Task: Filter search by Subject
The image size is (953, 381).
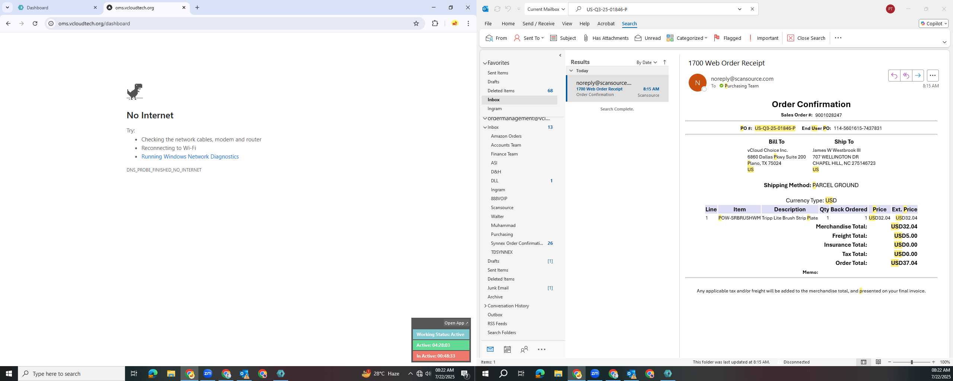Action: [563, 38]
